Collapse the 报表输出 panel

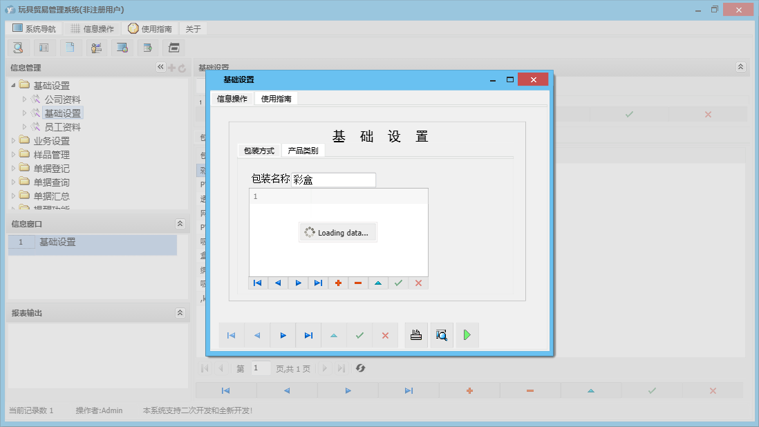(180, 313)
